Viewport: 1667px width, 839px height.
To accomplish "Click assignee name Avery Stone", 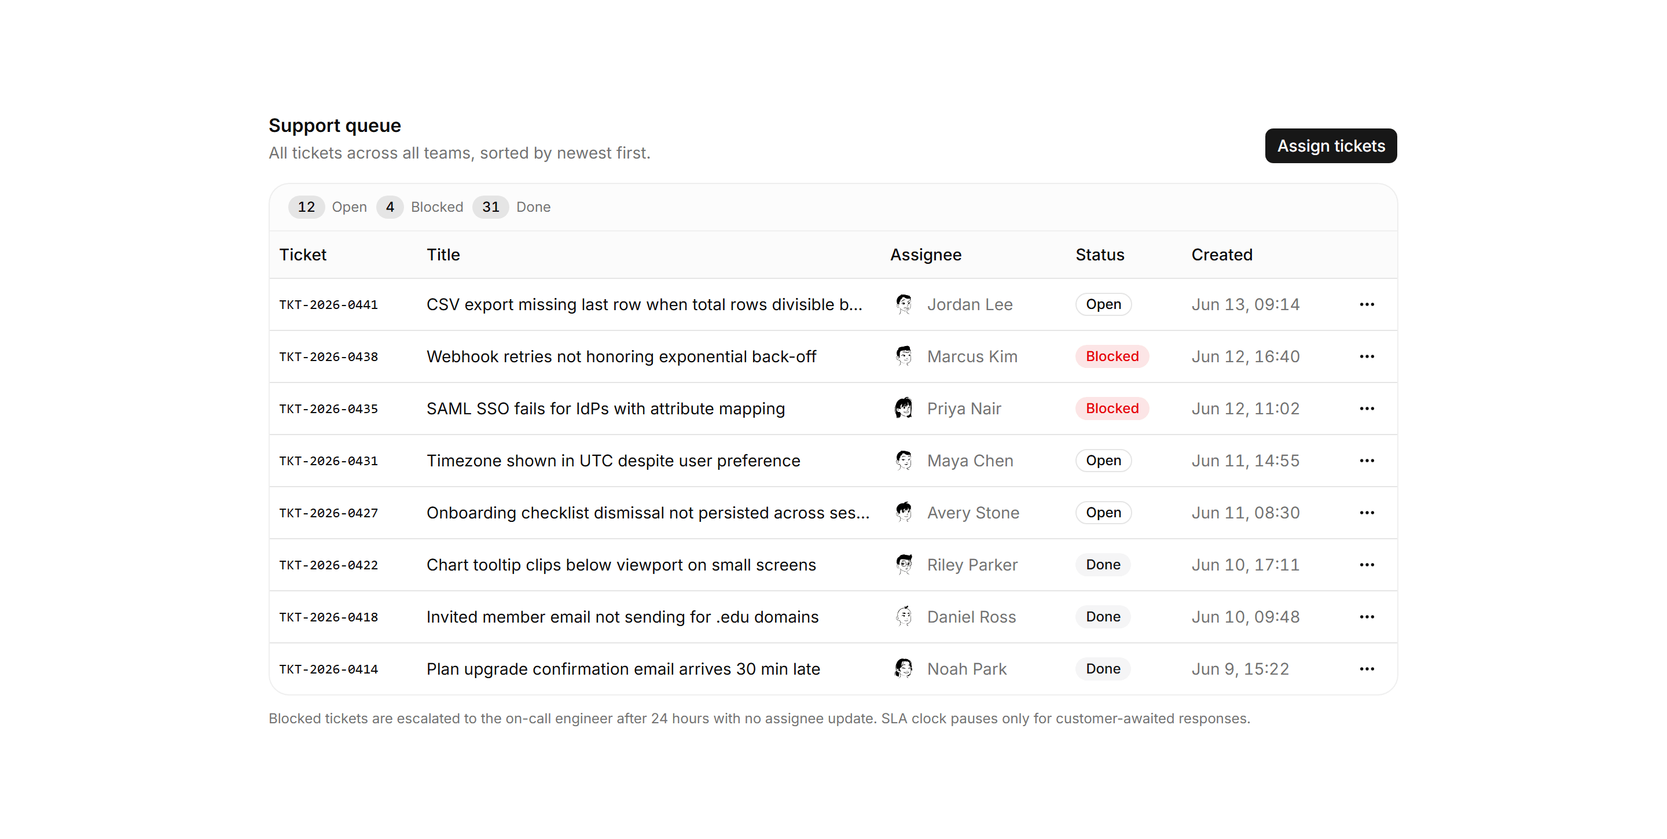I will coord(973,513).
